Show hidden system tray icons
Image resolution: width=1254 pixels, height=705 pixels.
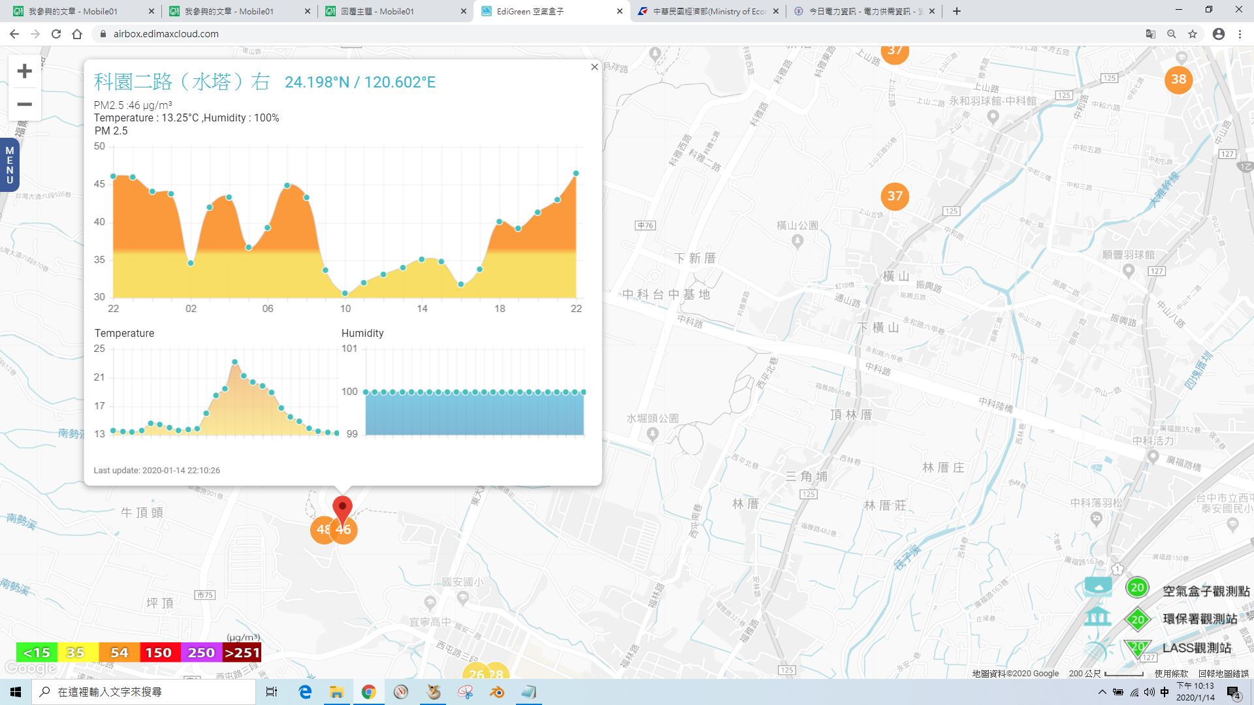[x=1102, y=692]
